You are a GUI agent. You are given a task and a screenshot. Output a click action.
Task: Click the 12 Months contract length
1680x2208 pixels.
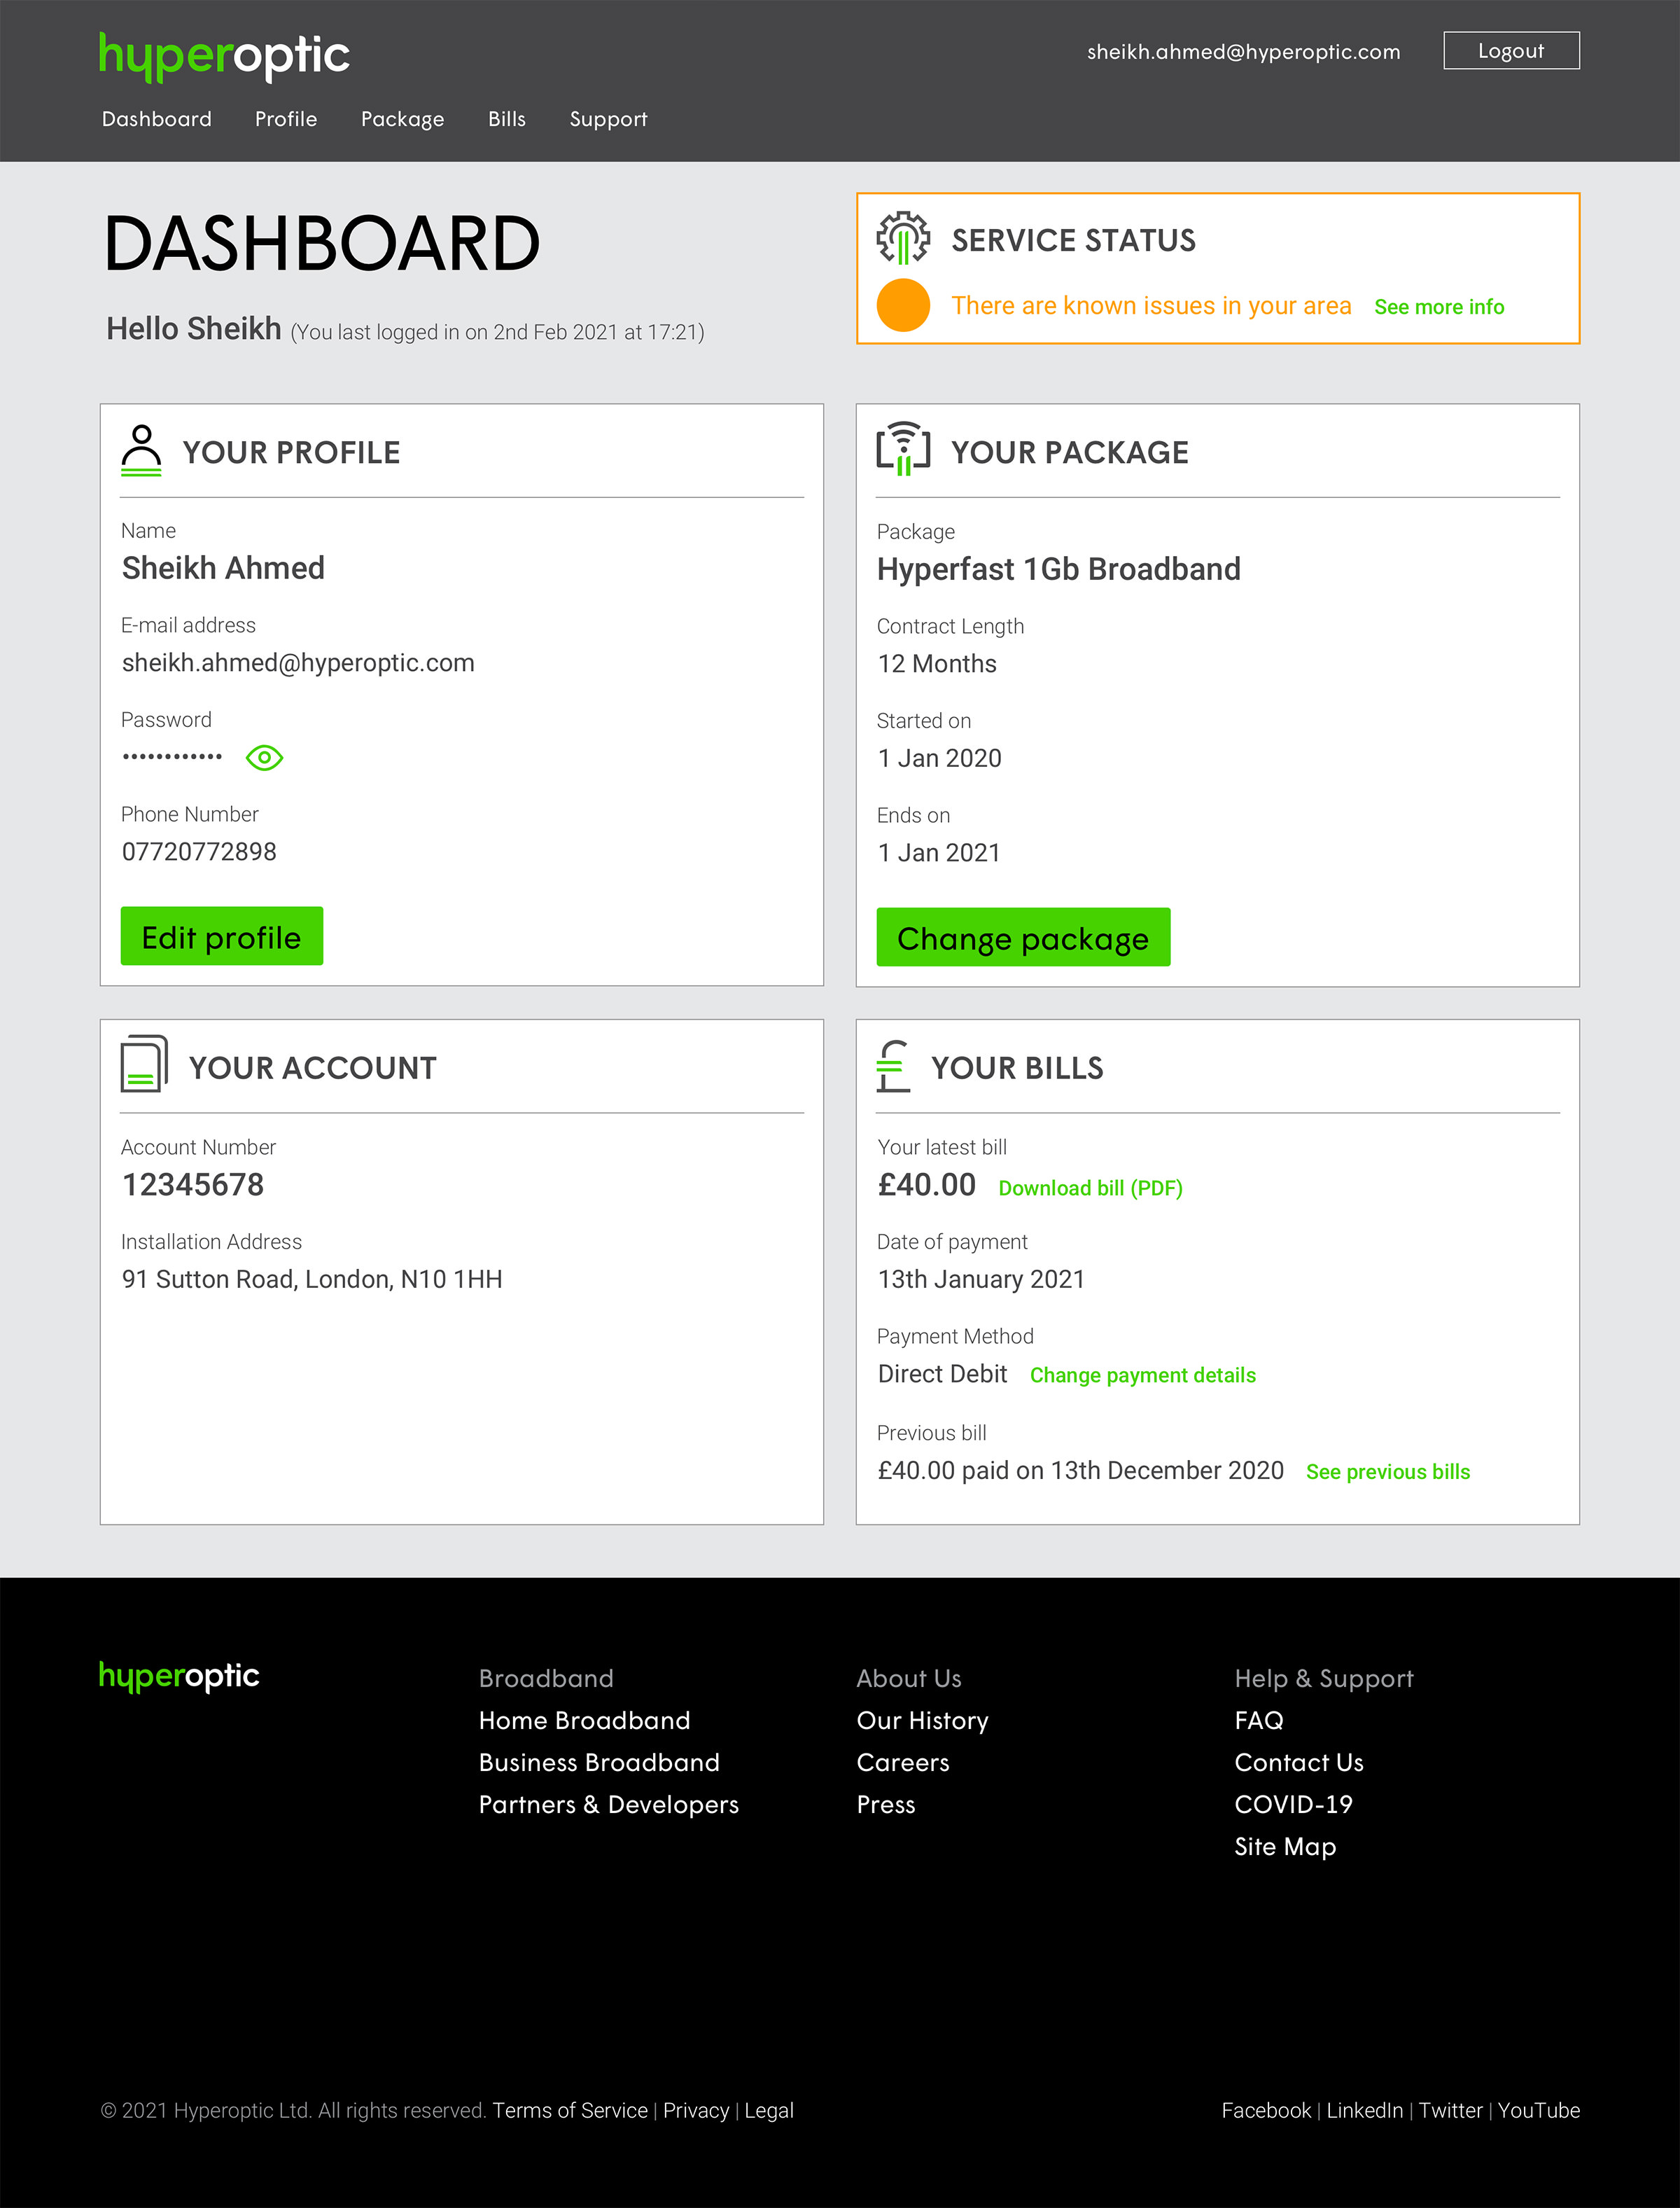click(x=937, y=663)
